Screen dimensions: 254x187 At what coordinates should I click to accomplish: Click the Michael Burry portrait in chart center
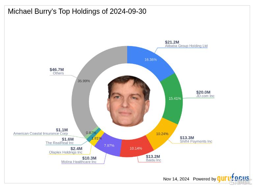click(x=128, y=101)
